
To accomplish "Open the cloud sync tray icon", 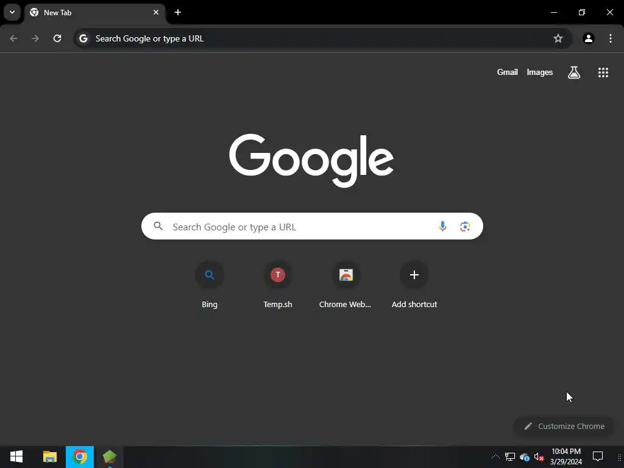I will 525,457.
